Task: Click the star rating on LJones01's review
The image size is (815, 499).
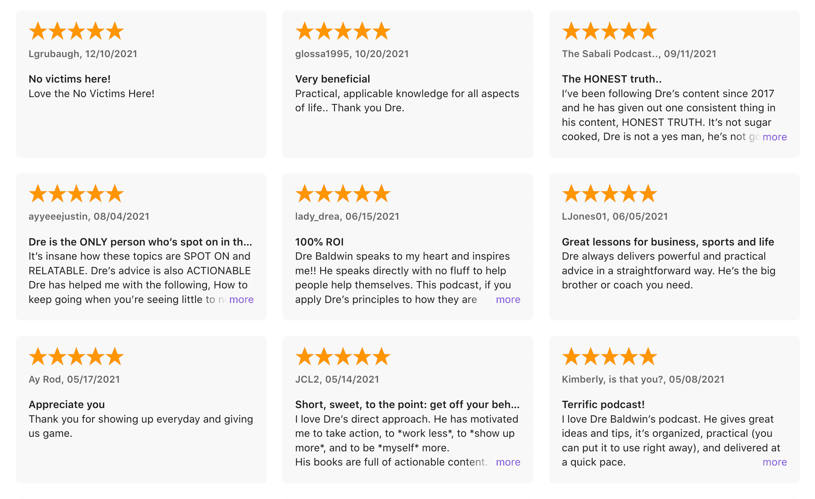Action: 609,193
